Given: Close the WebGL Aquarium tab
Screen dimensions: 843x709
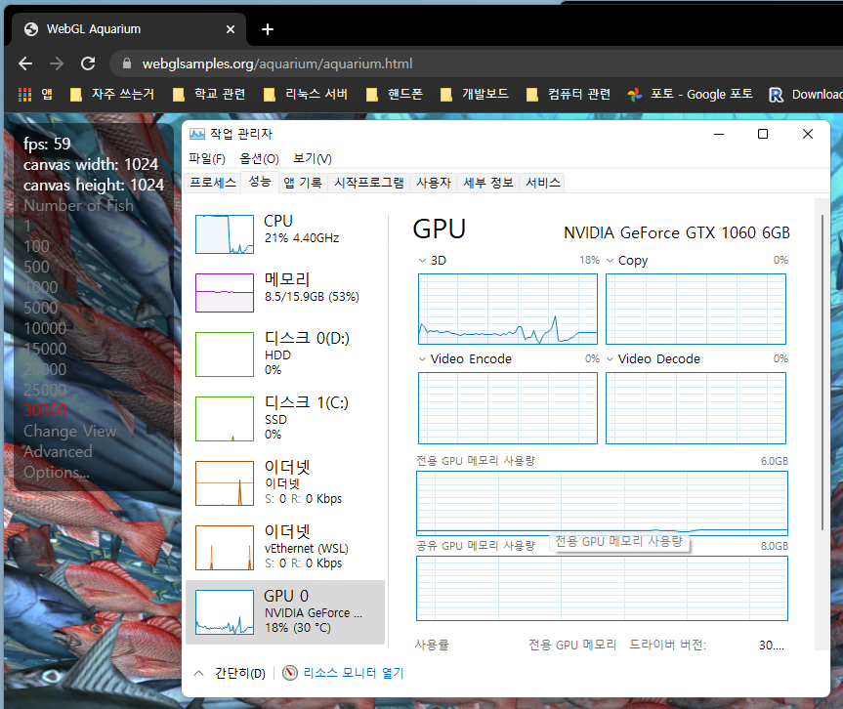Looking at the screenshot, I should coord(231,29).
